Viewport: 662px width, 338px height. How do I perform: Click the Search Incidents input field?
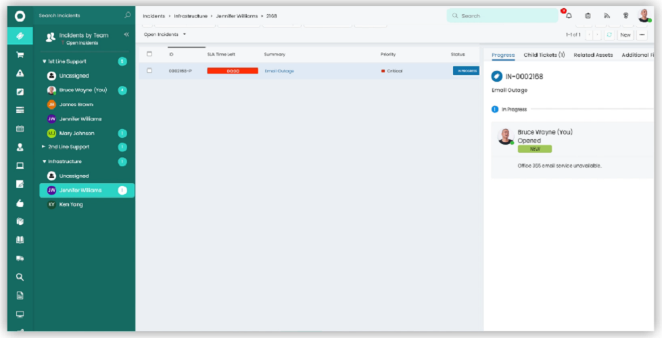click(x=80, y=16)
